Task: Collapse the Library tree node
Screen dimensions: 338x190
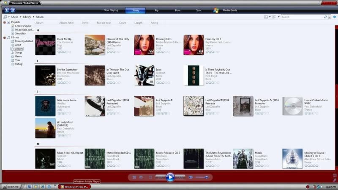Action: pos(5,38)
